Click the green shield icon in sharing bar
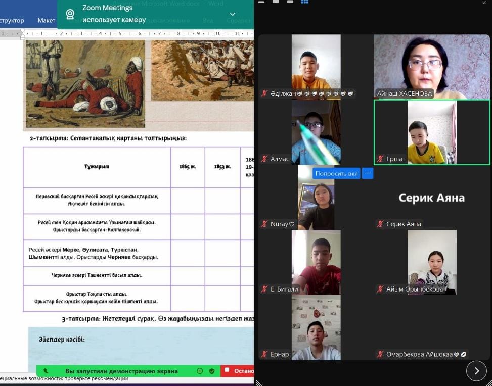 211,371
